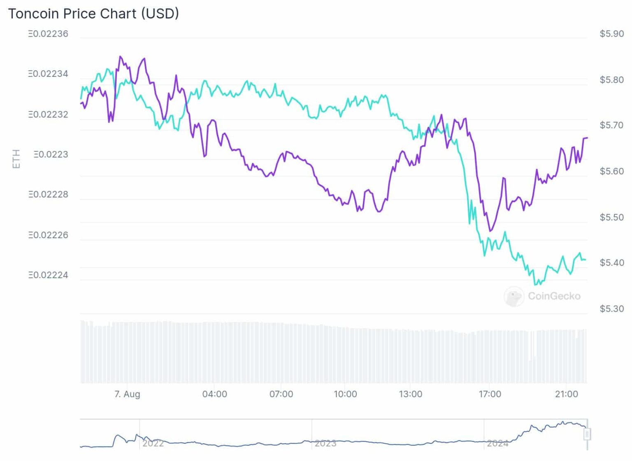Click the $5.90 price axis label
The height and width of the screenshot is (461, 632).
611,34
